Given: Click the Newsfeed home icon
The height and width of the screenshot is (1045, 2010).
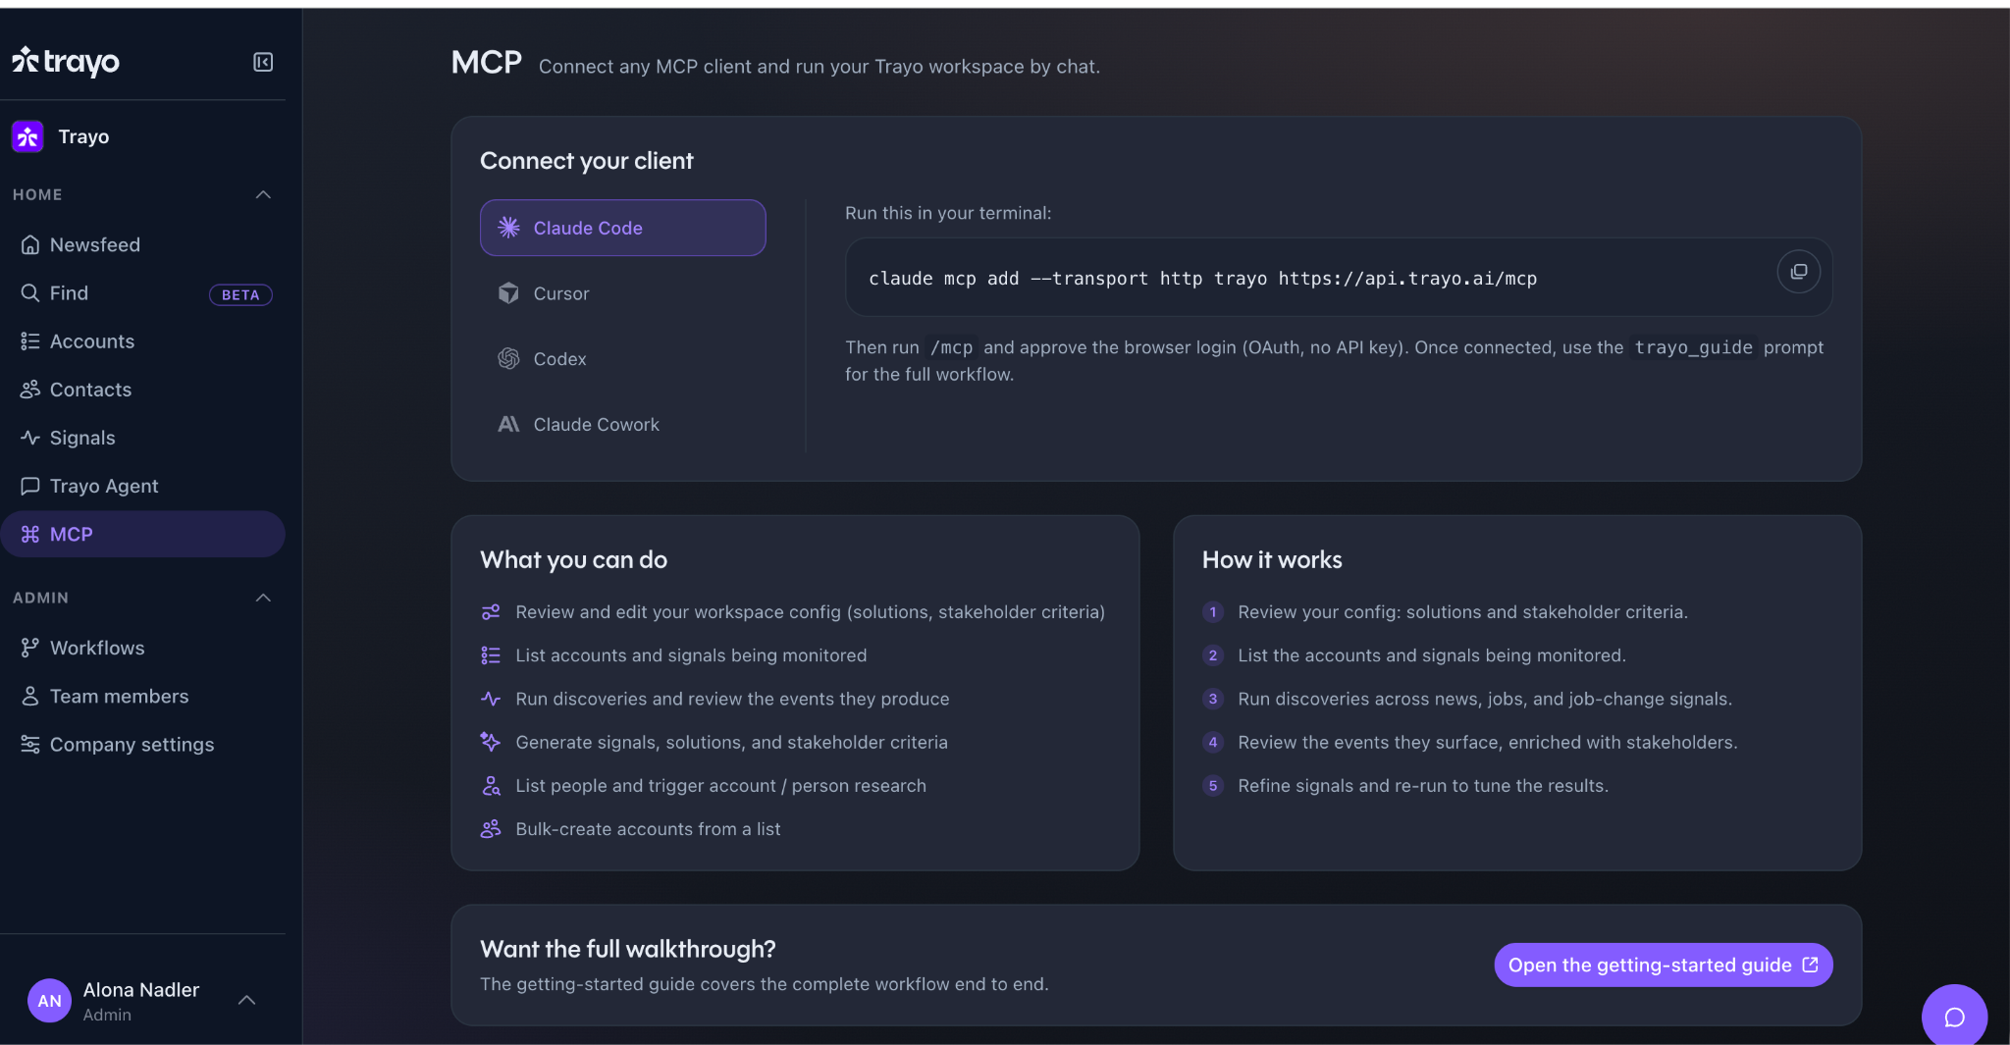Looking at the screenshot, I should tap(30, 244).
